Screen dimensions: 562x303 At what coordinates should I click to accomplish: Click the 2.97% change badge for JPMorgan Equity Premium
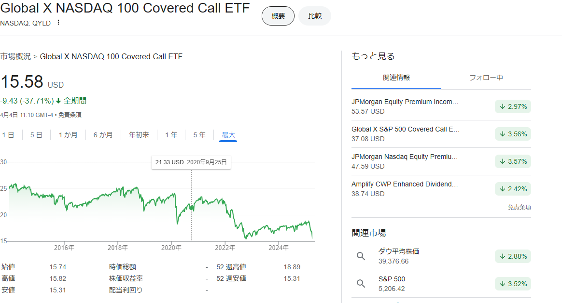click(x=513, y=106)
